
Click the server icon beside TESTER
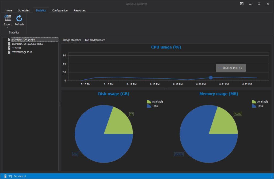9,48
